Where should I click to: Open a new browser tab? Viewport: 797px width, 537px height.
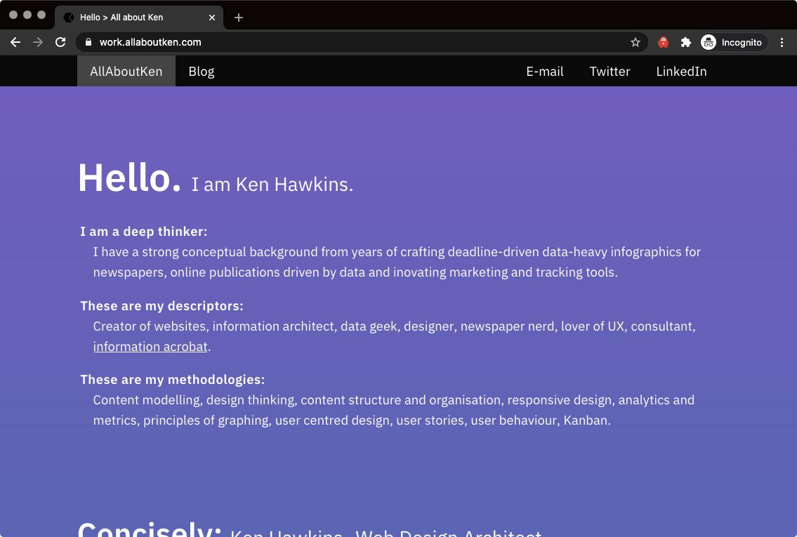click(238, 17)
